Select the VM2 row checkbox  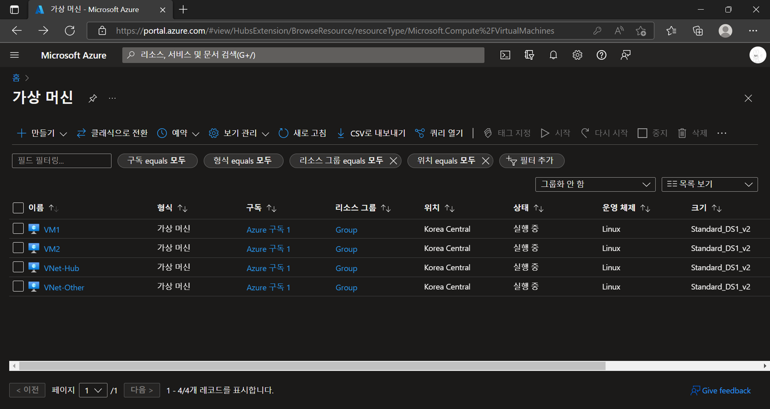[x=18, y=248]
